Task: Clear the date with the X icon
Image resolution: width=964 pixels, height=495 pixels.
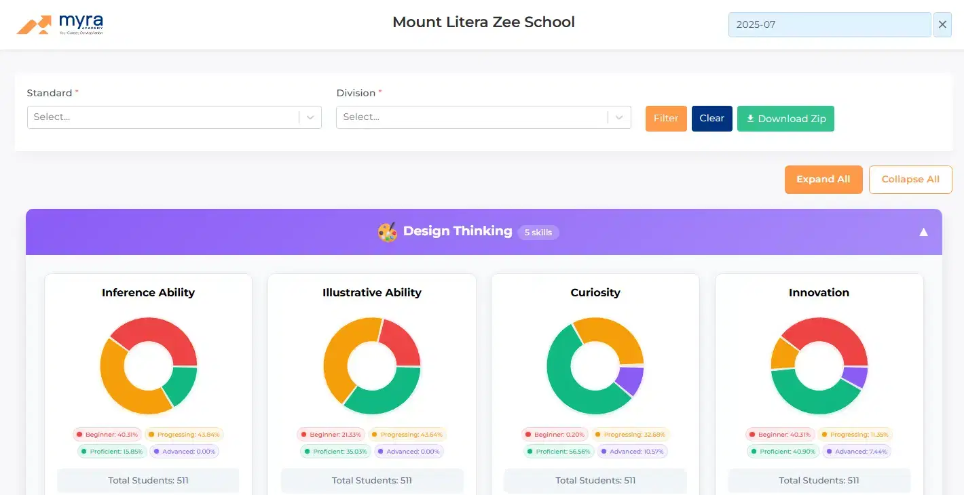Action: (942, 24)
